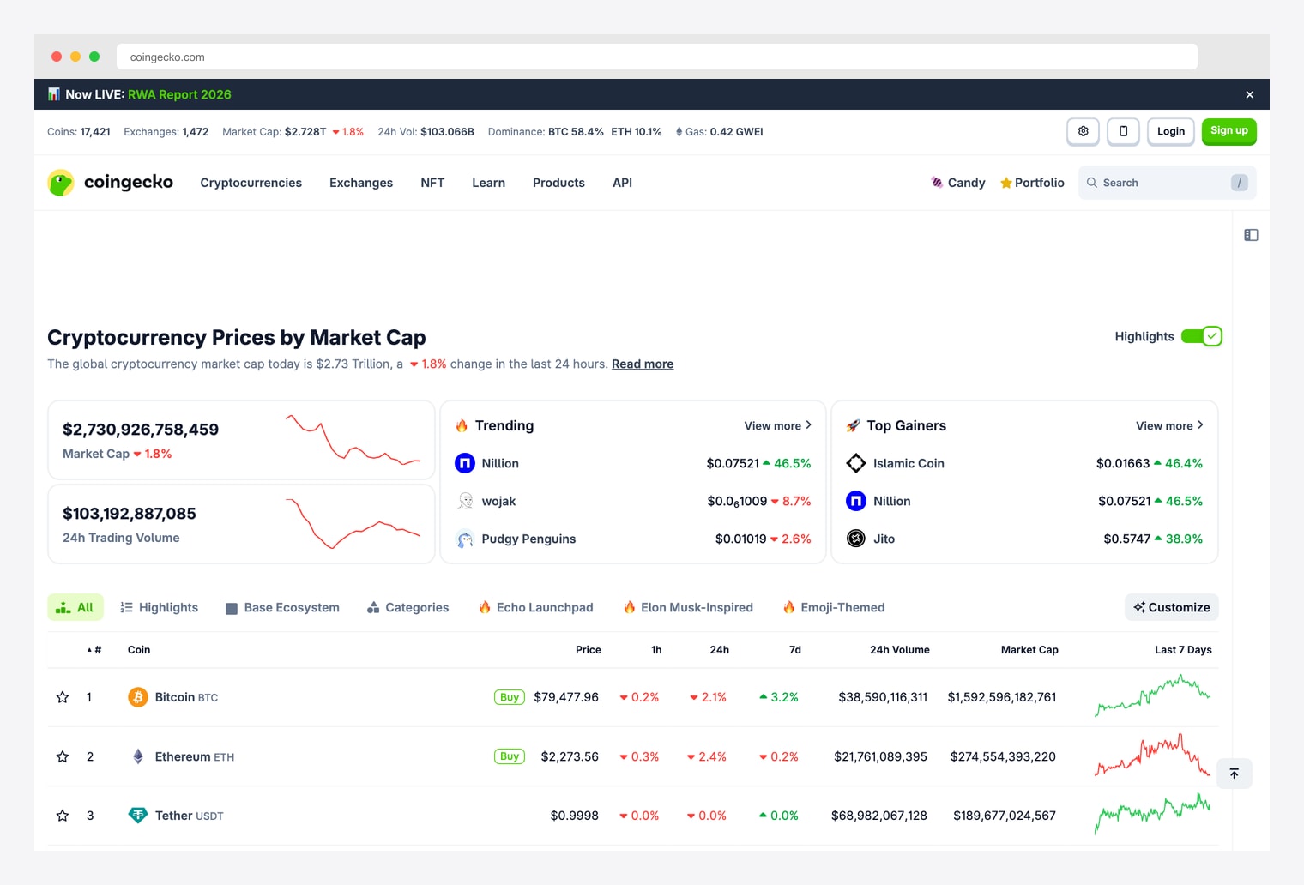1304x885 pixels.
Task: Click the Search input field
Action: (x=1168, y=183)
